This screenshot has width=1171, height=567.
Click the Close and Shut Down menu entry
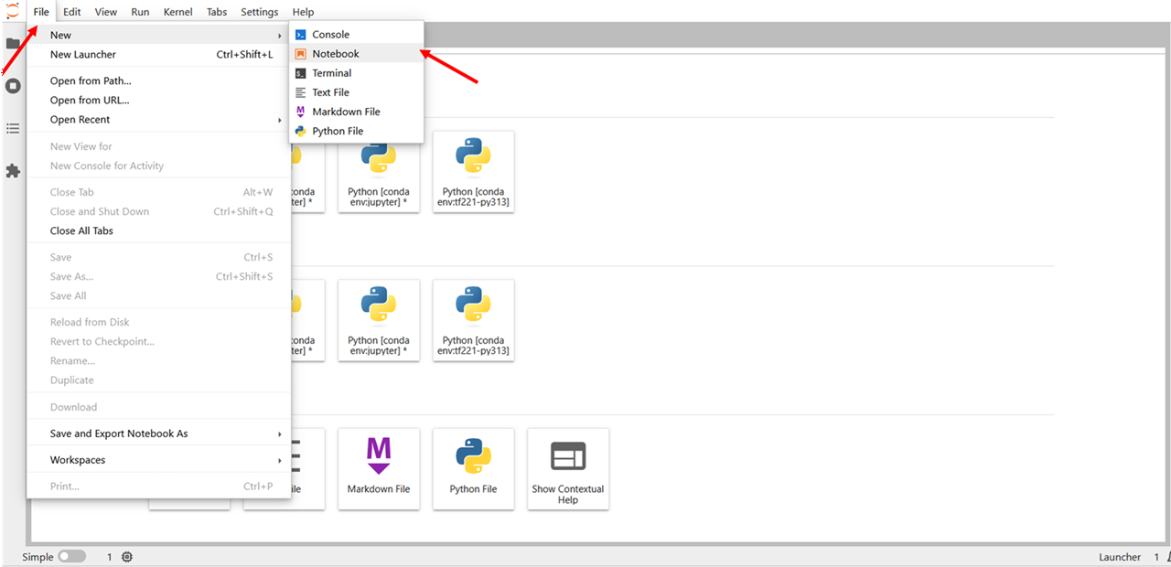click(x=159, y=212)
